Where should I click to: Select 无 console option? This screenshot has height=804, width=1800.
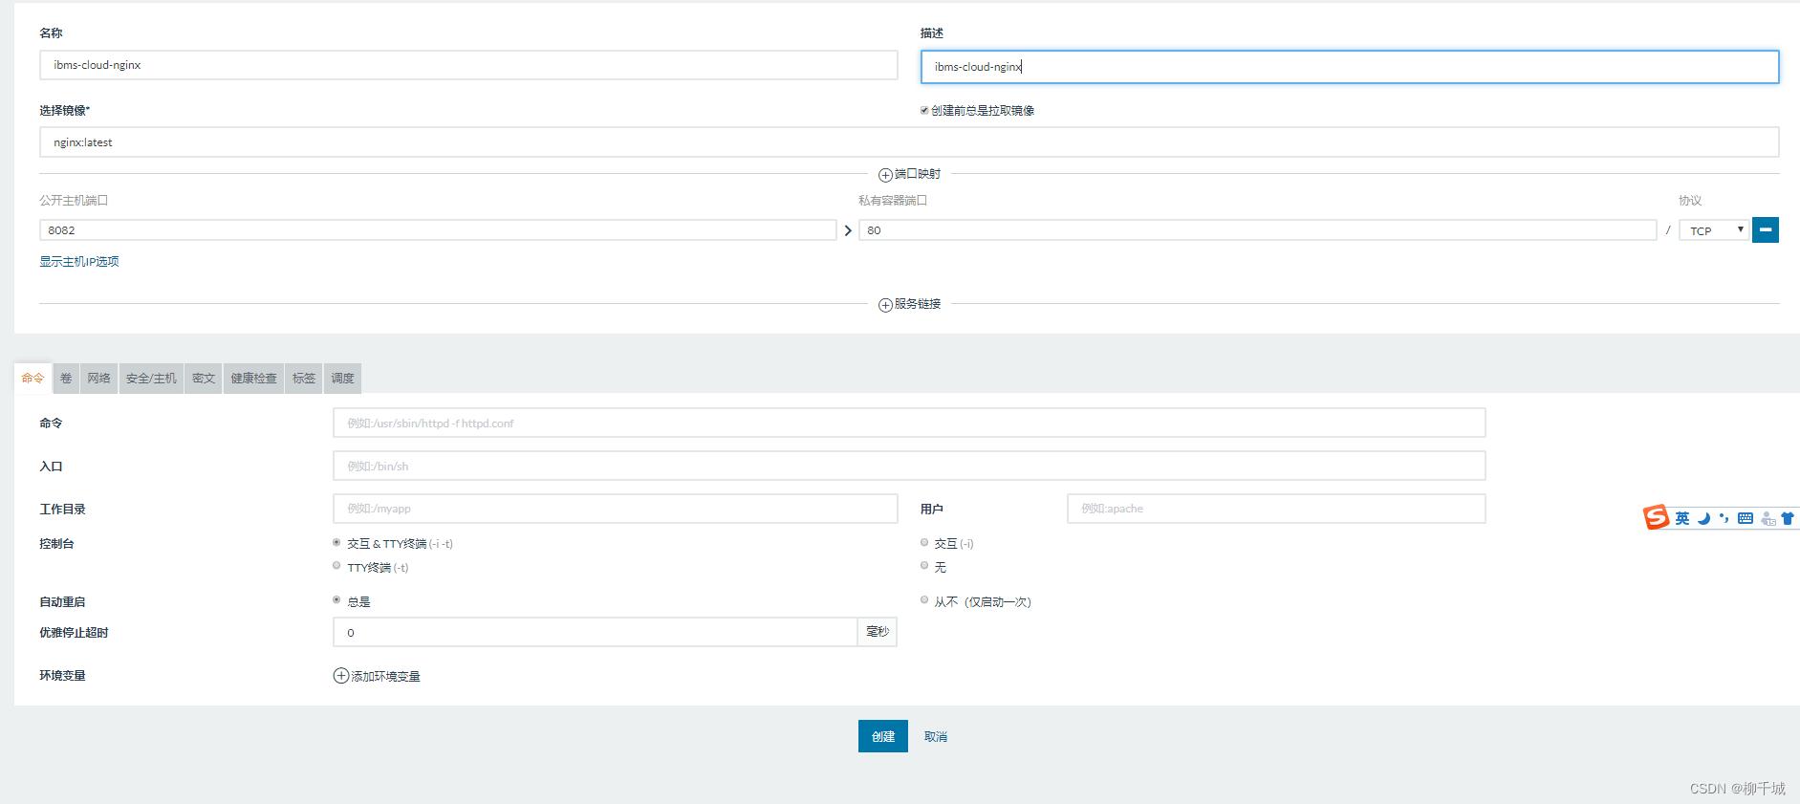click(924, 565)
